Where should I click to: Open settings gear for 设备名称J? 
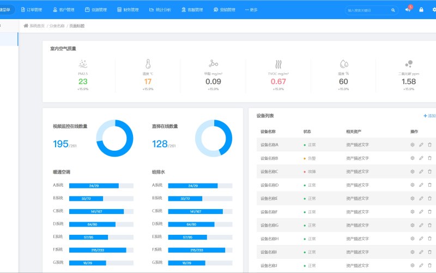click(413, 265)
